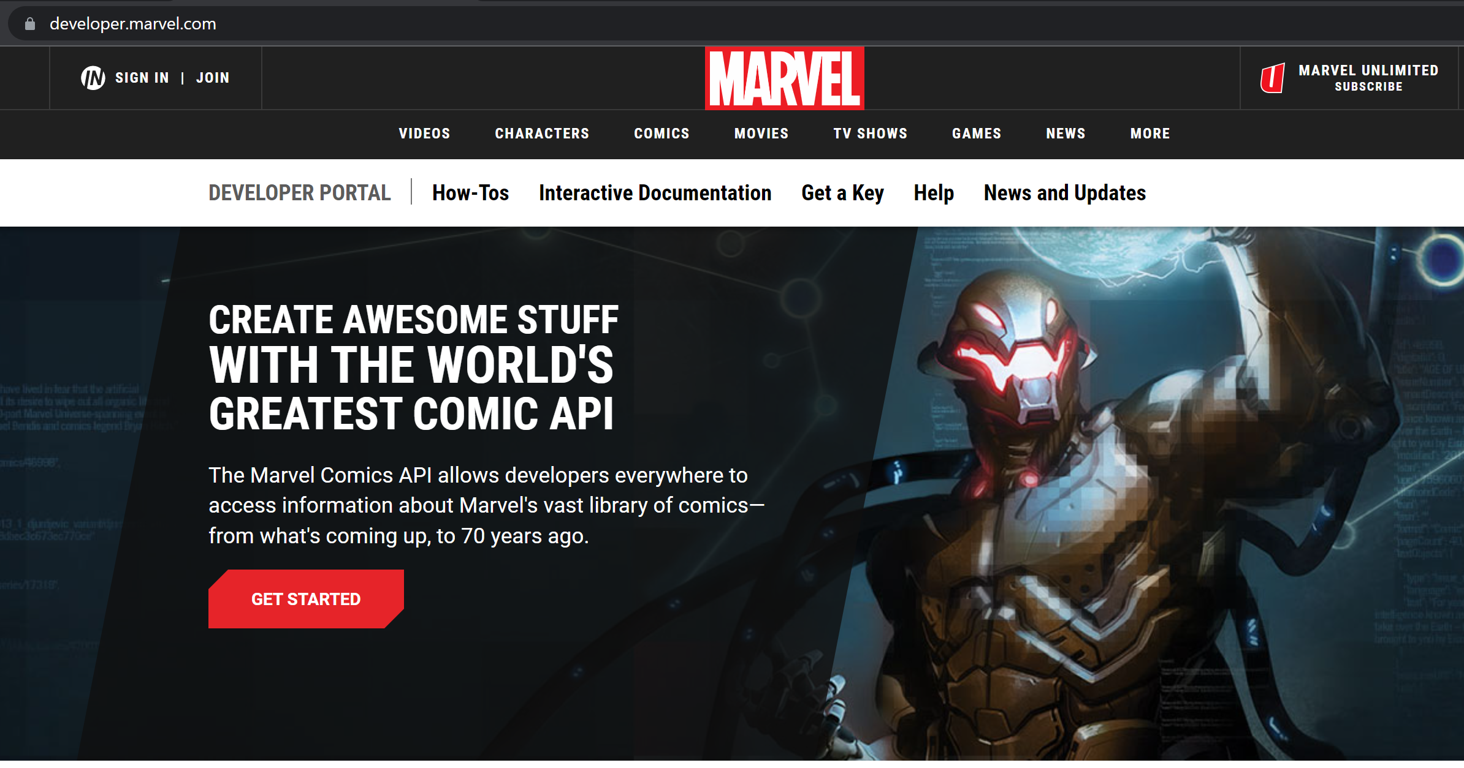Click the GET STARTED button
The width and height of the screenshot is (1464, 768).
[x=306, y=598]
